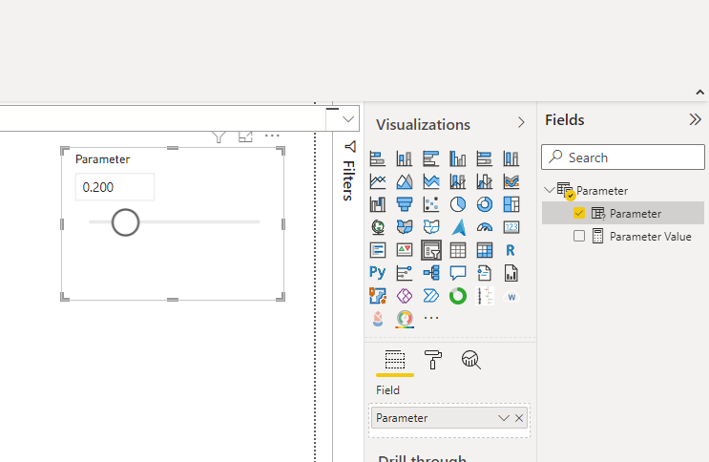Open Get more visuals ellipsis
This screenshot has width=709, height=462.
coord(431,318)
